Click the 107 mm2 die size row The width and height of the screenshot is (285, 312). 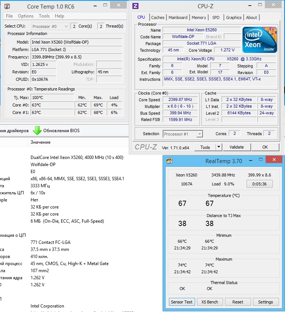point(40,271)
